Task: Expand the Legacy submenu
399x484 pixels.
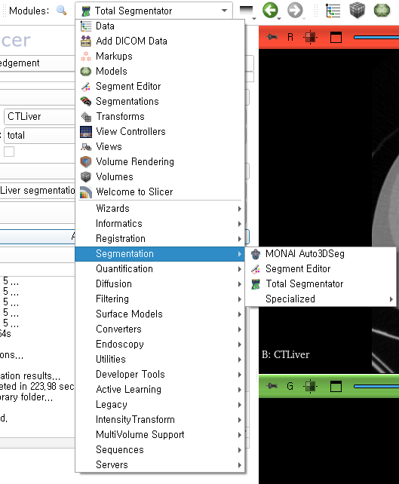Action: click(x=160, y=405)
